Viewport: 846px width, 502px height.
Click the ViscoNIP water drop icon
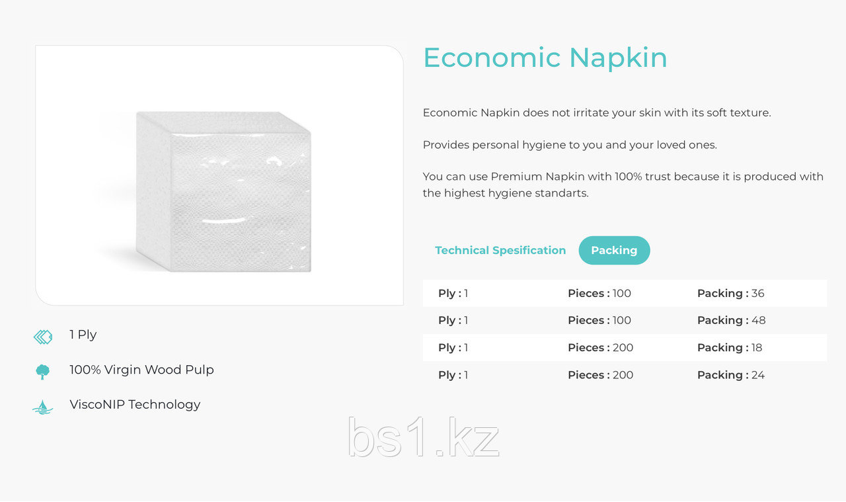(x=43, y=407)
